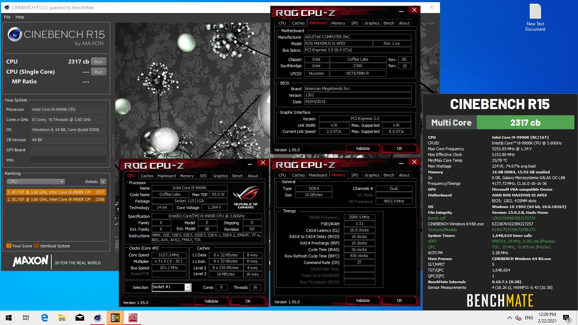Switch to Cinebench via taskbar icon
Screen dimensions: 578x325
(x=98, y=318)
